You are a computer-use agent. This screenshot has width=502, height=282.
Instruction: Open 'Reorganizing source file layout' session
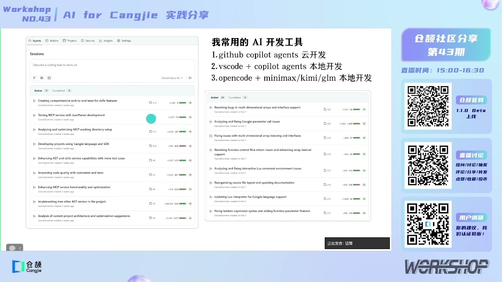coord(254,183)
